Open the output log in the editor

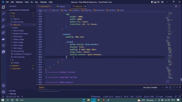tap(174, 88)
